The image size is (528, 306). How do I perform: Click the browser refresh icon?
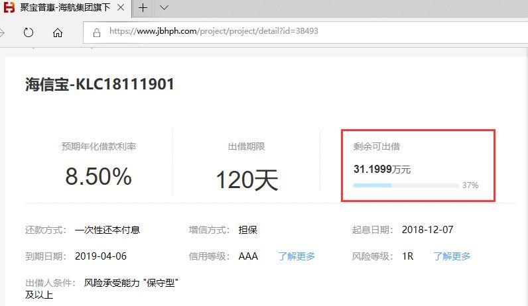coord(29,32)
